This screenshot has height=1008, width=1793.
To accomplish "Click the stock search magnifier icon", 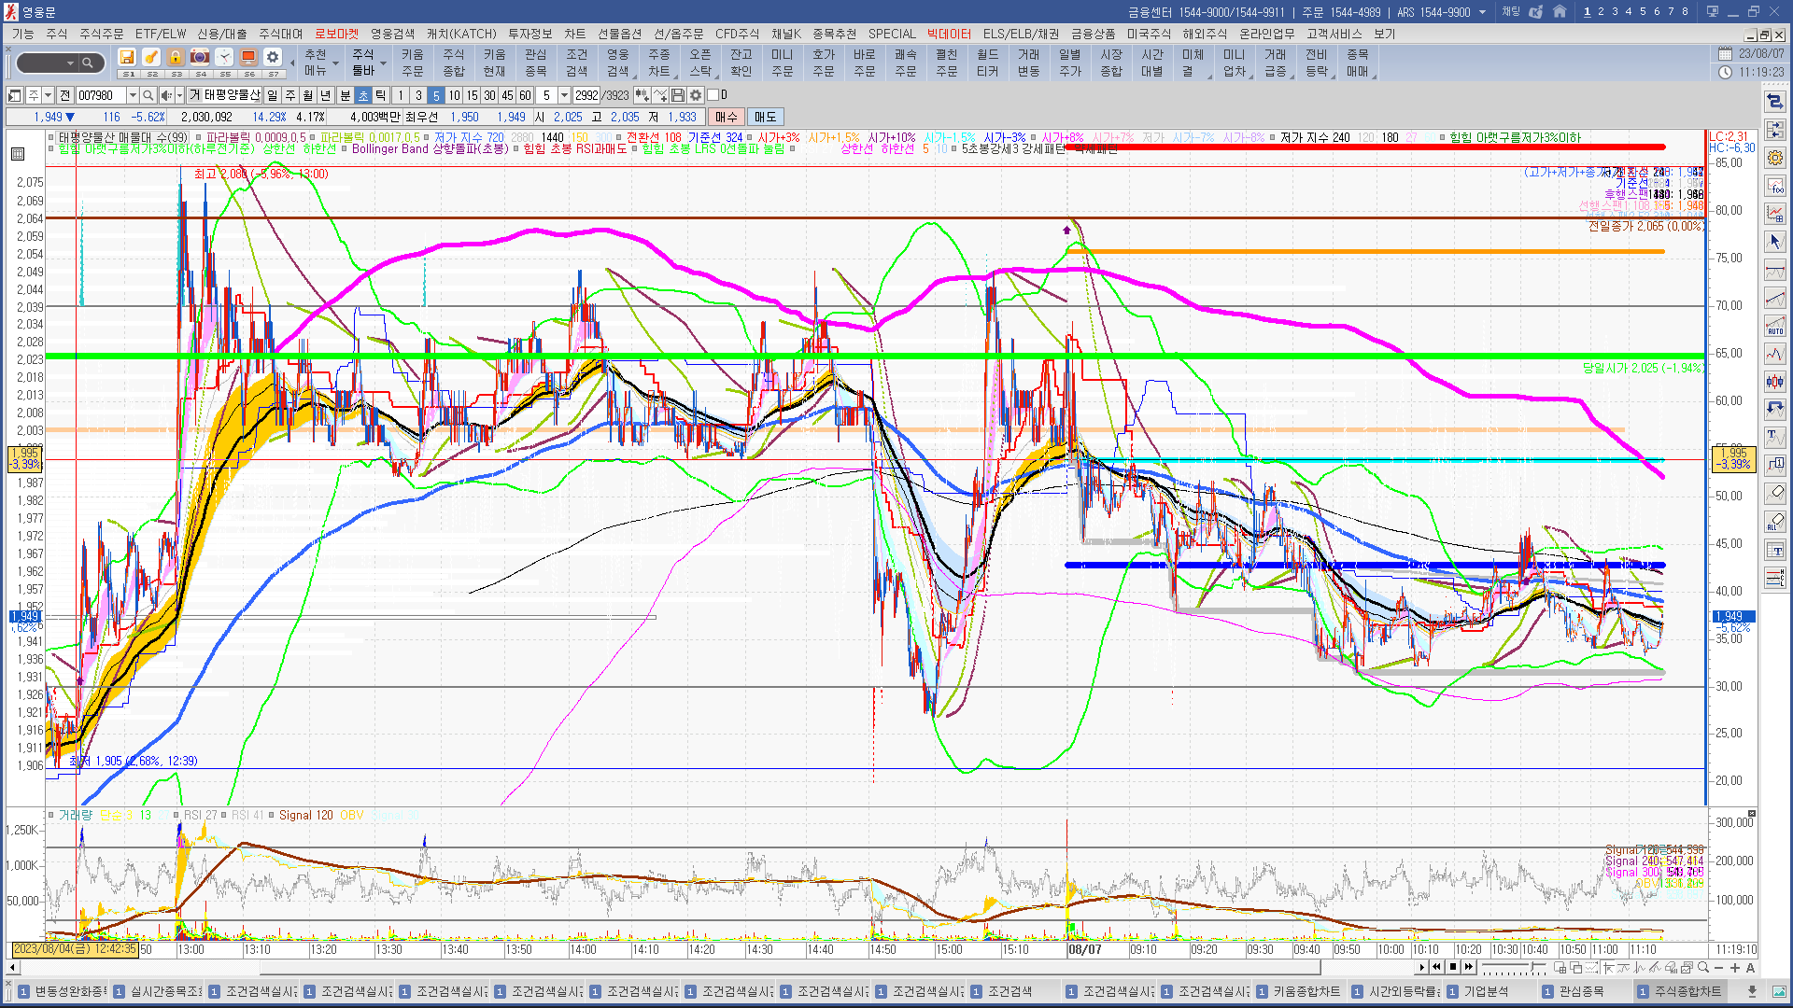I will [x=148, y=95].
